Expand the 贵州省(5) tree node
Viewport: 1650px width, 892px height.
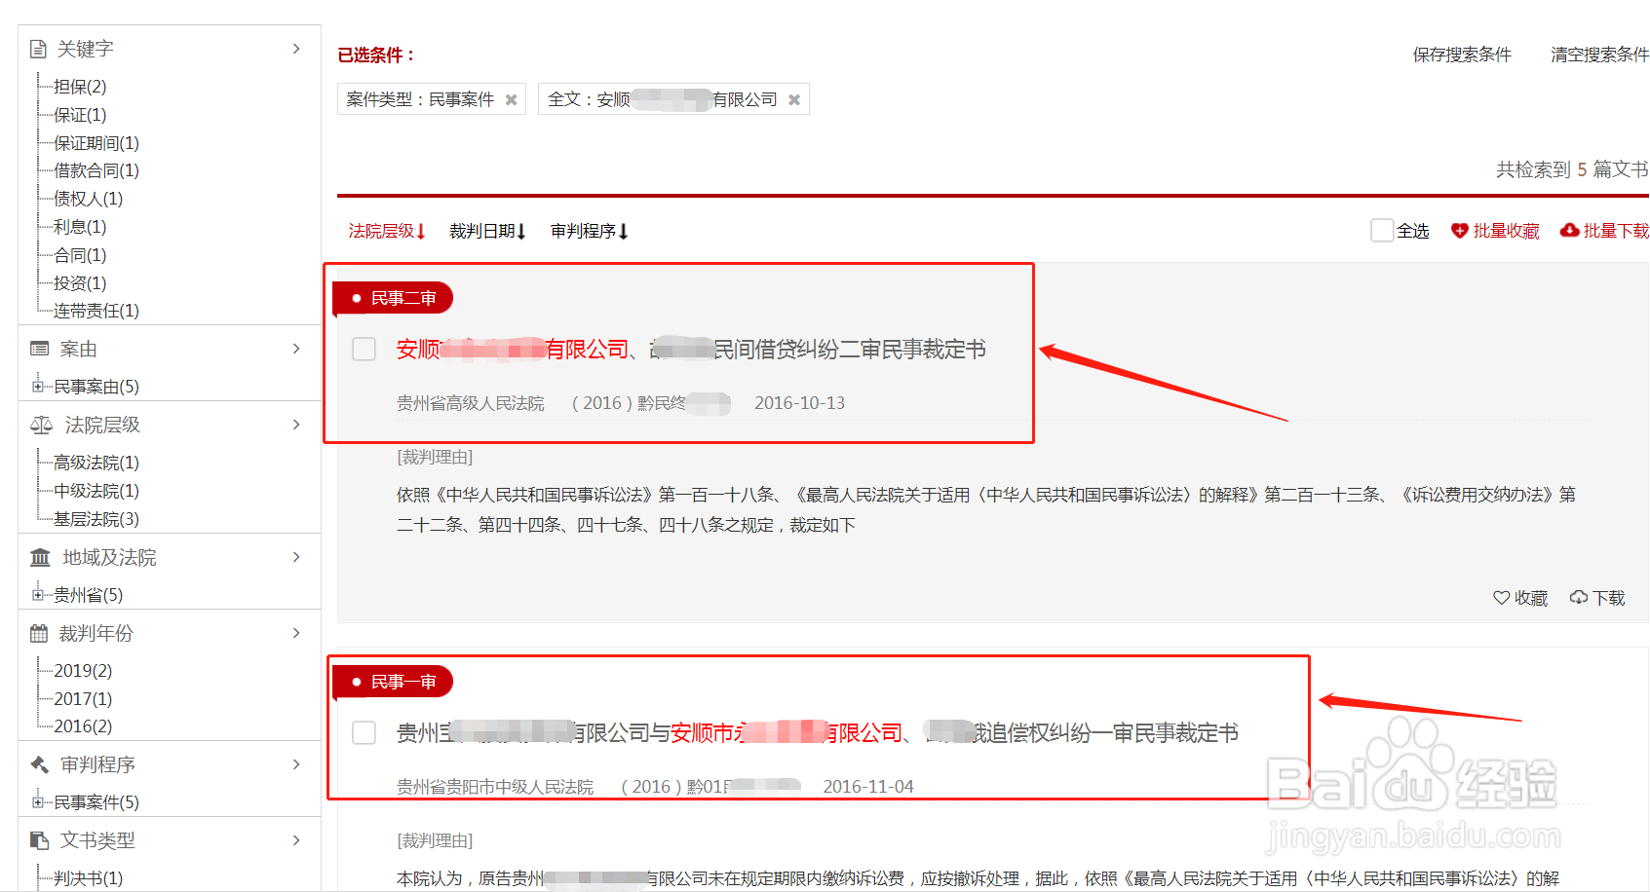tap(37, 595)
